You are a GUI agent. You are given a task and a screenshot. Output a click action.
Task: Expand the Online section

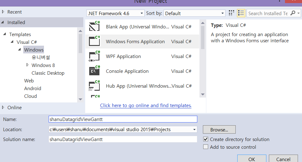(3, 107)
